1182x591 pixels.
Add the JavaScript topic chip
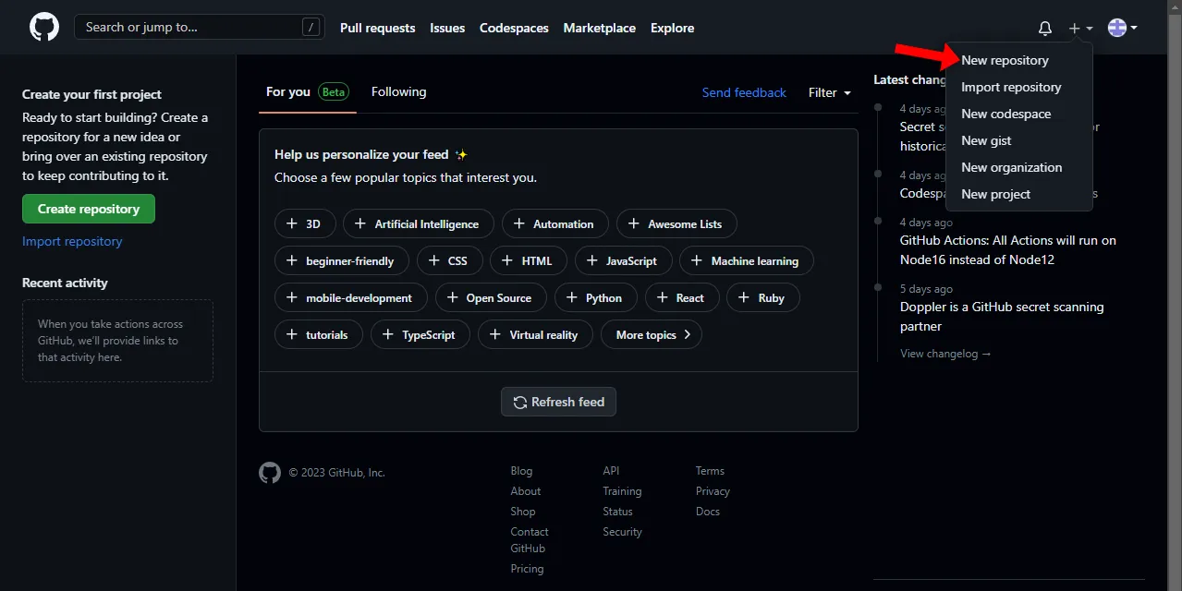pos(624,260)
